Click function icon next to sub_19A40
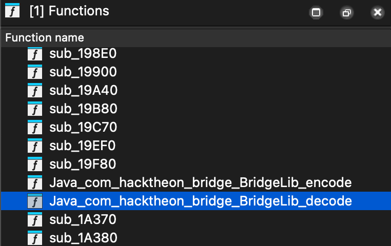Viewport: 391px width, 246px height. click(35, 90)
